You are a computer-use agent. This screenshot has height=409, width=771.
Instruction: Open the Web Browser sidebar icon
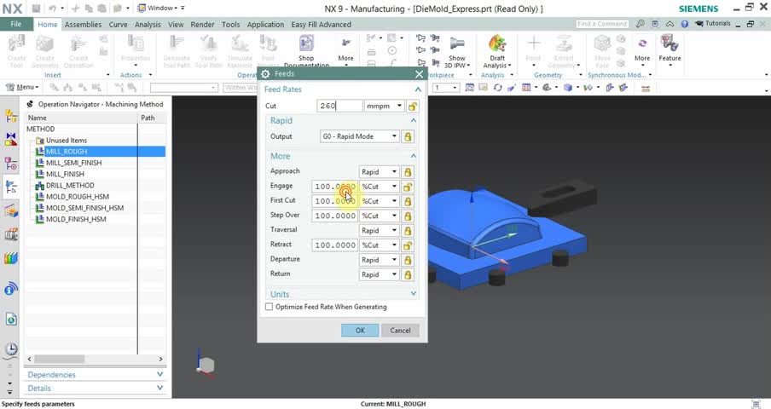(x=11, y=320)
